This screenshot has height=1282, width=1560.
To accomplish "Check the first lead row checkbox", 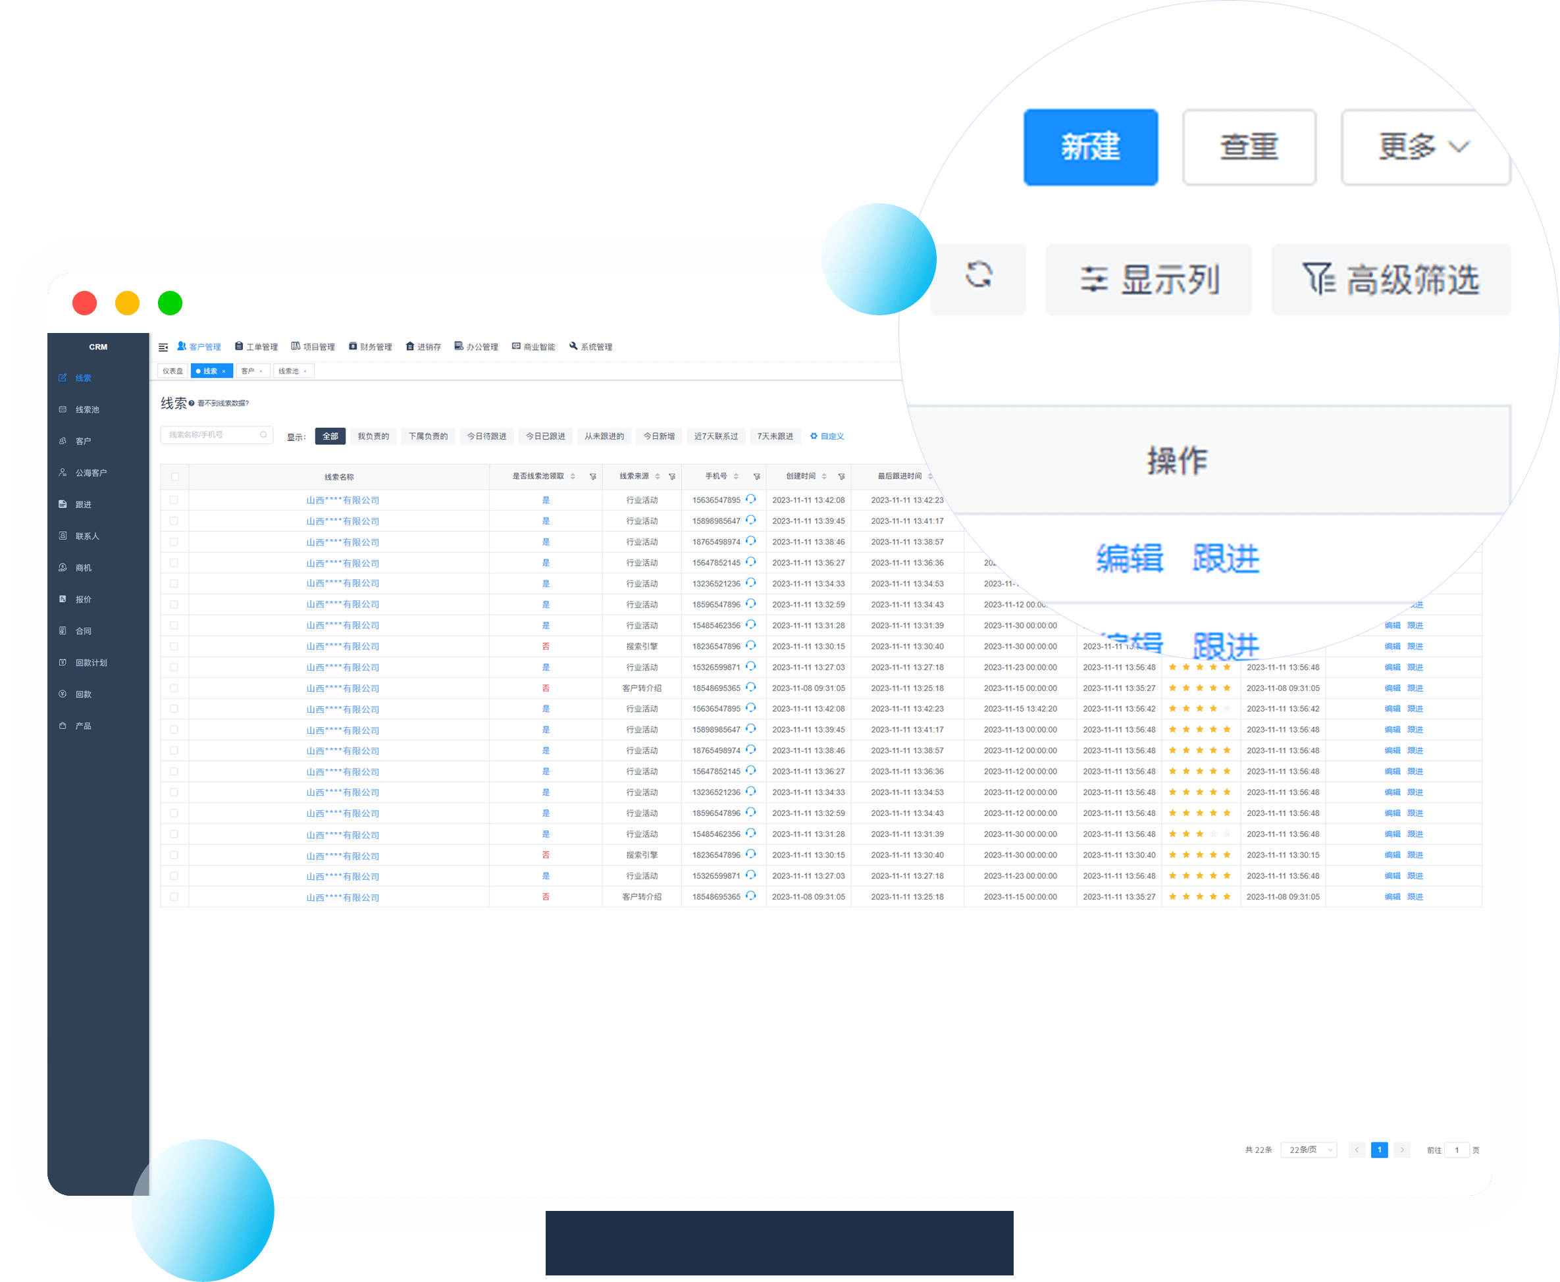I will click(x=174, y=500).
